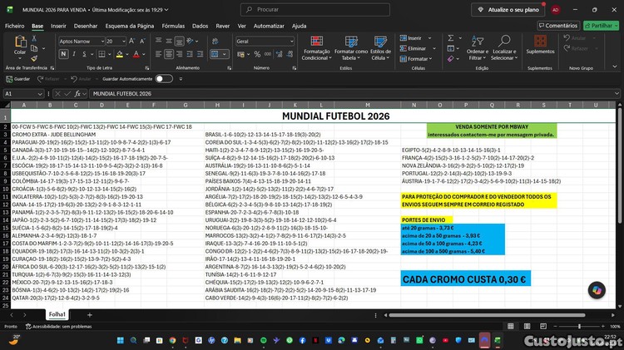
Task: Click Atualize o seu plano button
Action: click(509, 9)
